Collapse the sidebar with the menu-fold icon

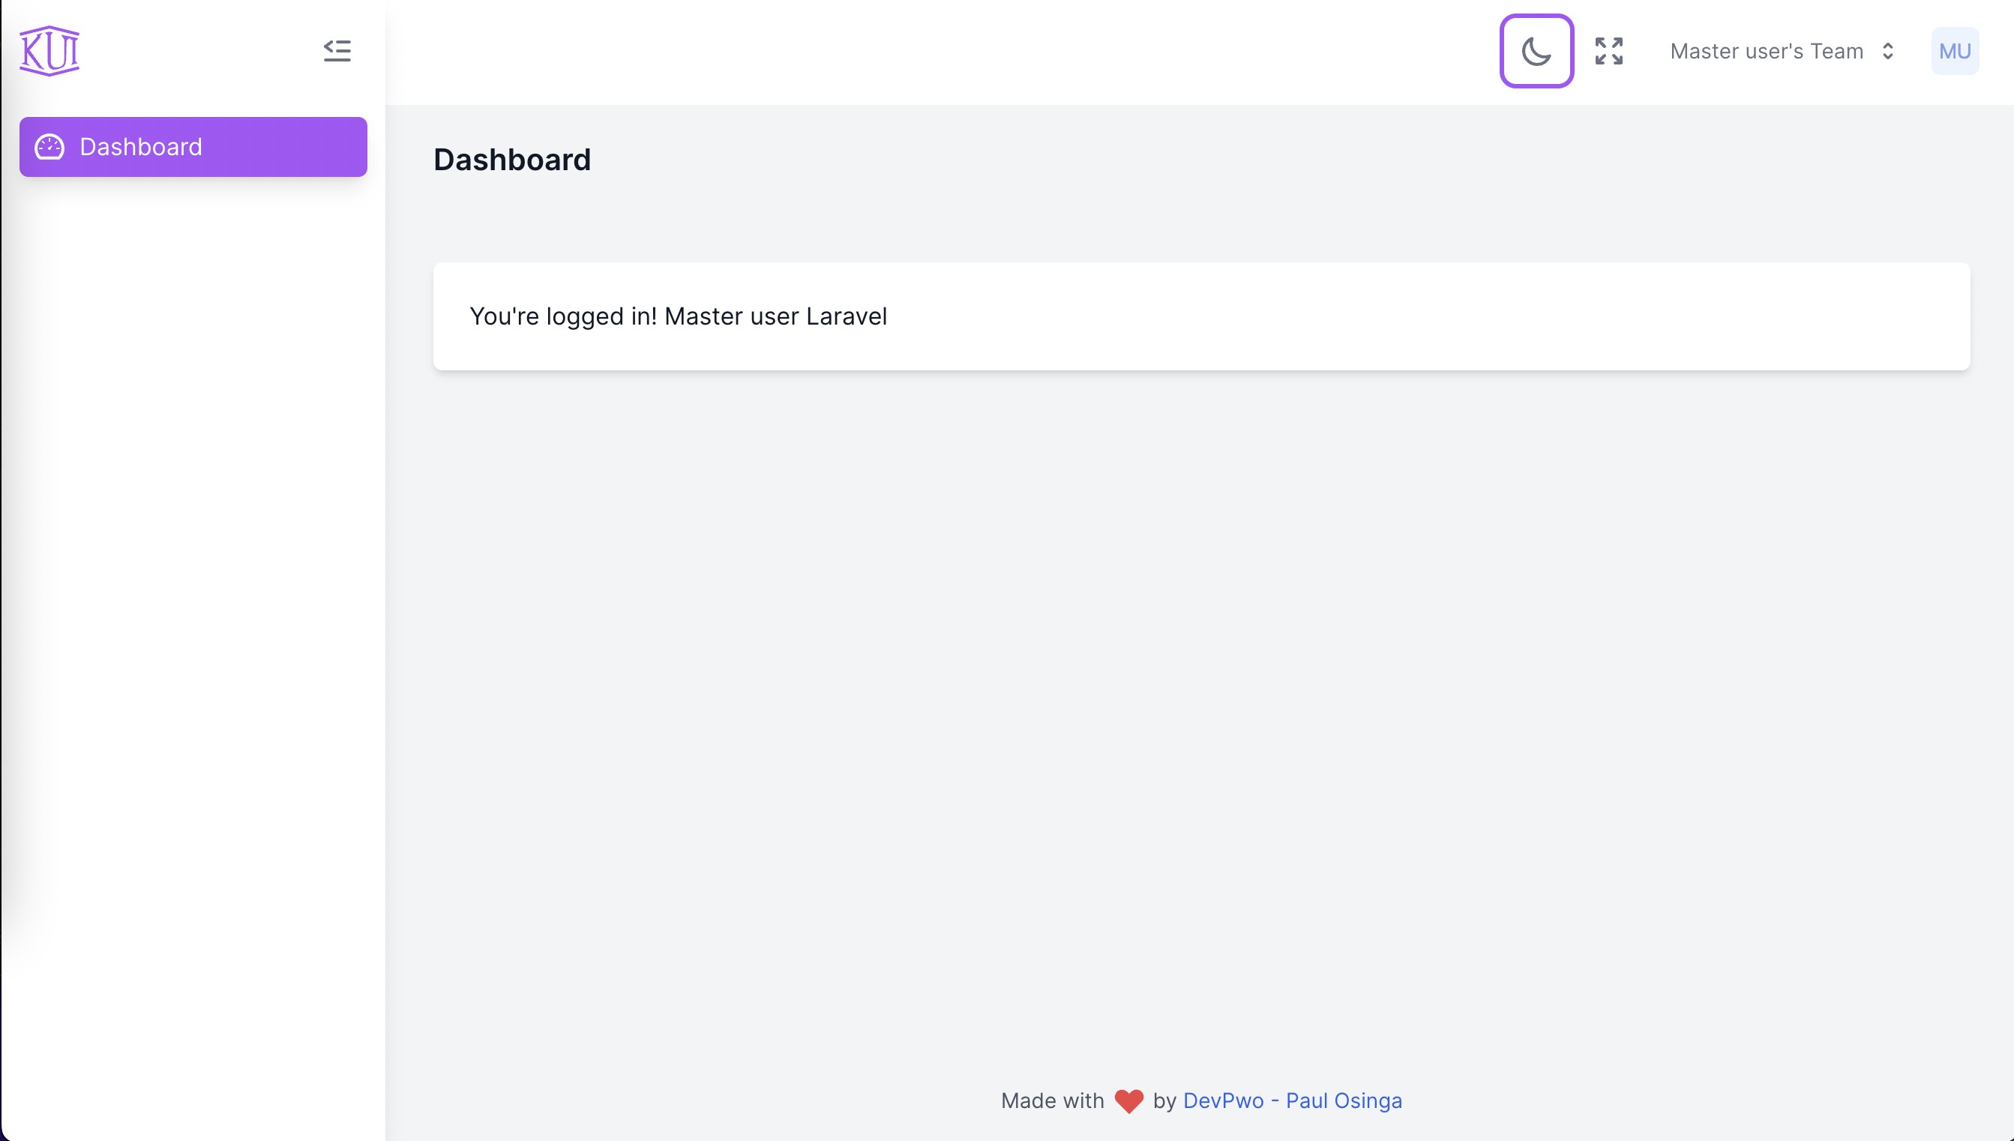click(337, 51)
